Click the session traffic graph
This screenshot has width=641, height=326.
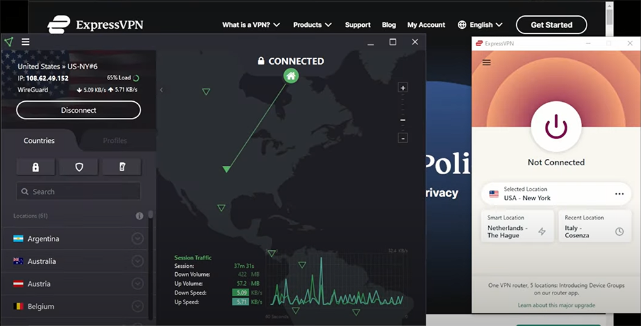tap(336, 282)
